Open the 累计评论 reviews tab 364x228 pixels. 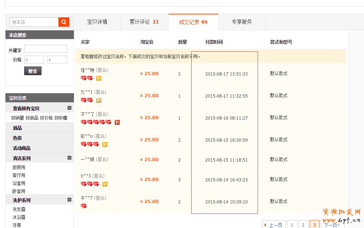[x=144, y=22]
